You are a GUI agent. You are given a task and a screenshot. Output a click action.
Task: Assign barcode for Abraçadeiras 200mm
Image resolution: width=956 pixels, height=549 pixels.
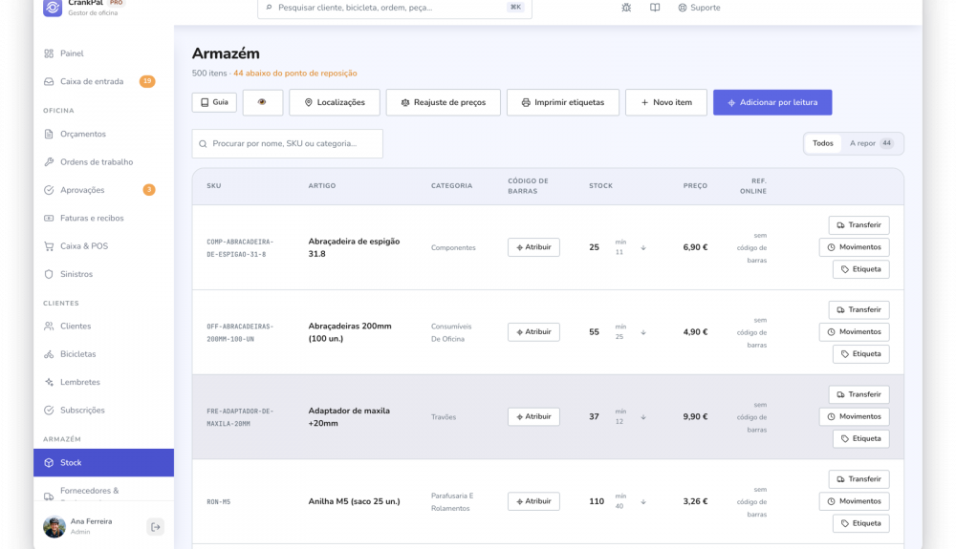click(x=533, y=331)
